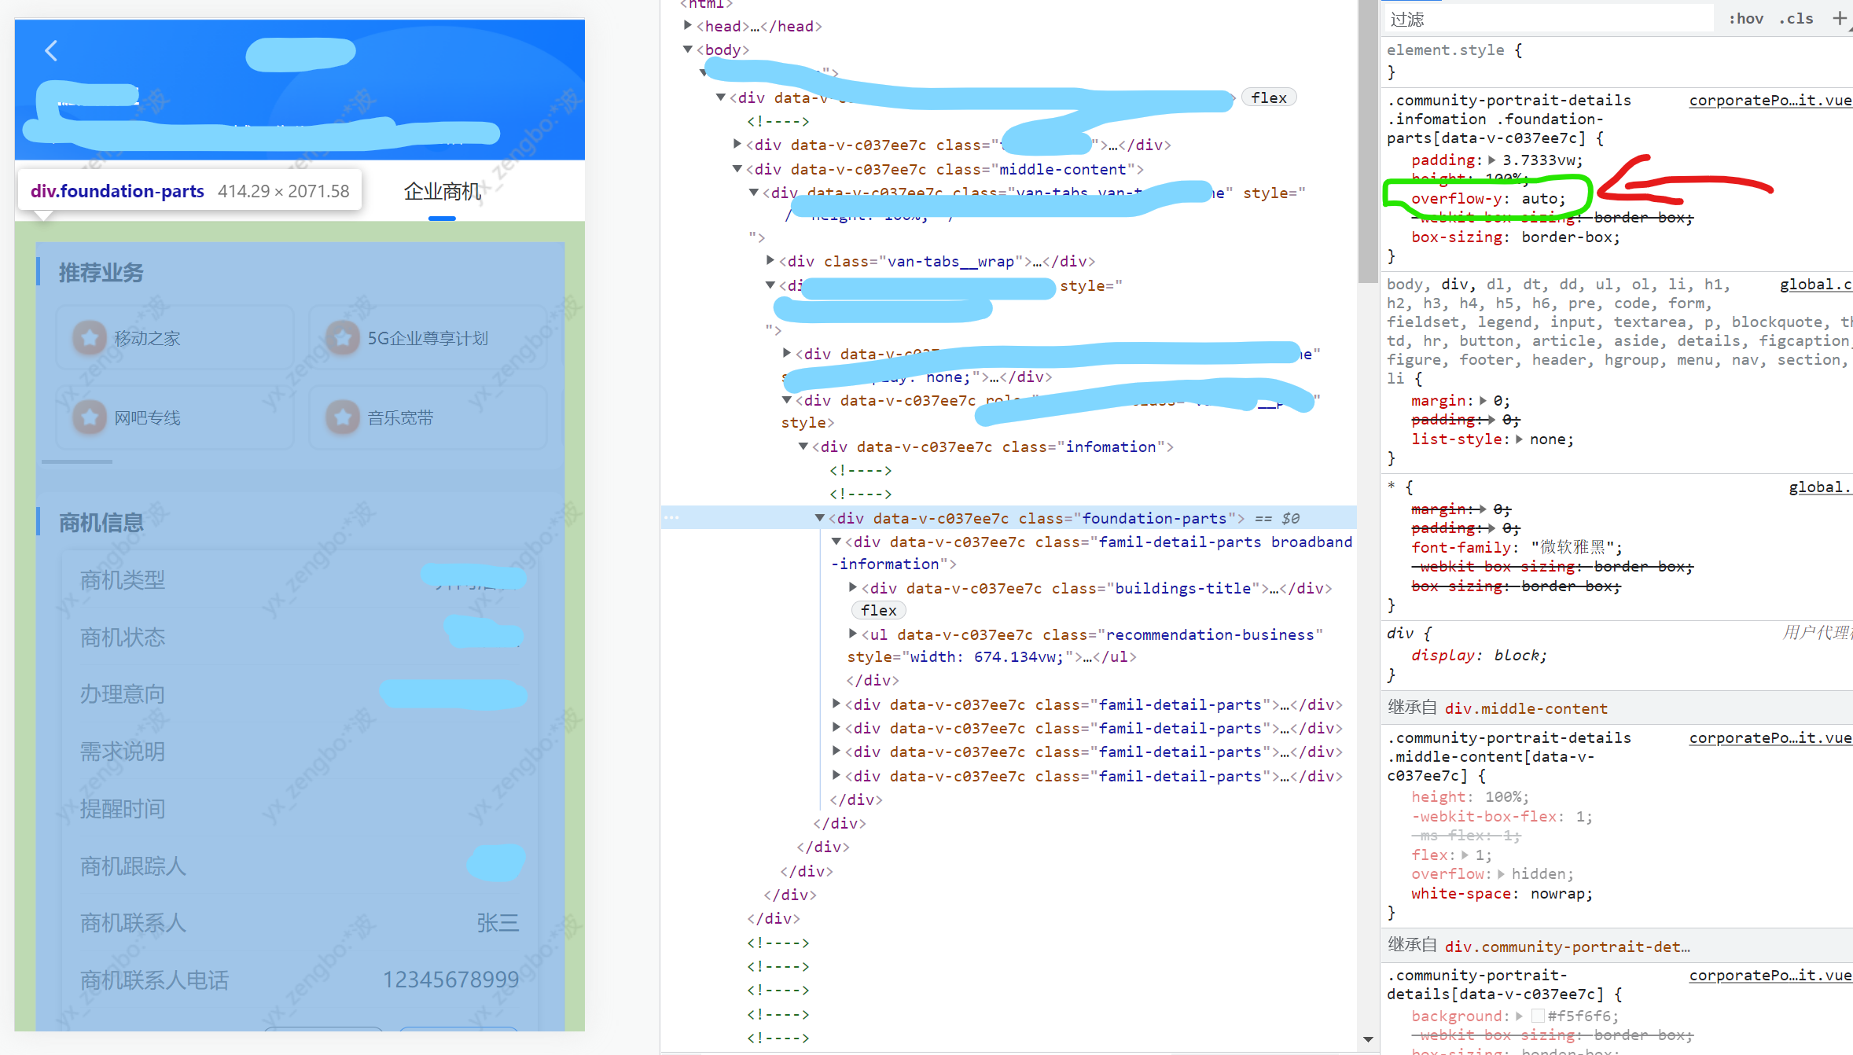Select the phone number 12345678999
The image size is (1853, 1055).
[x=450, y=980]
